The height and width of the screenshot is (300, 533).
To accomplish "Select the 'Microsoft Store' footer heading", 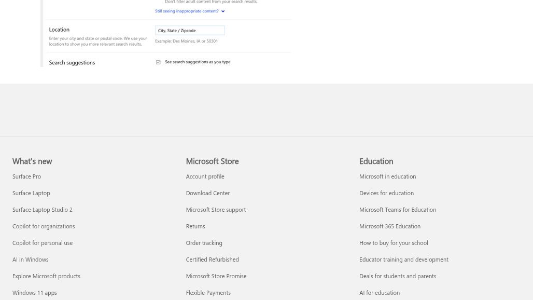I will [212, 161].
